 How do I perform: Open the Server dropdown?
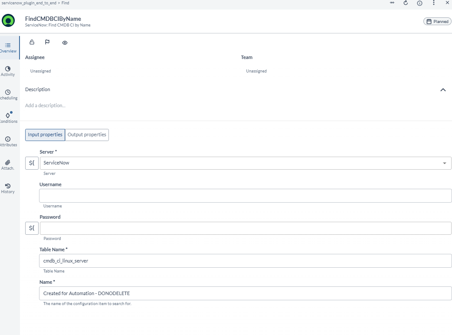(x=444, y=163)
